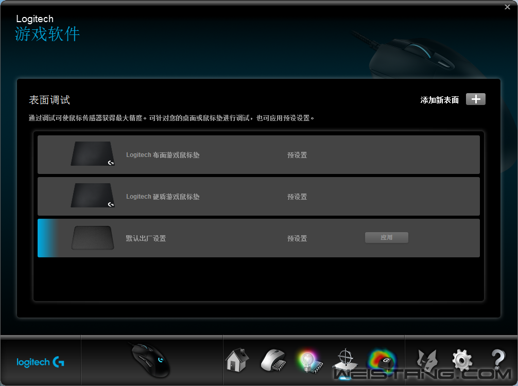
Task: Click 预设置 label in cloth pad row
Action: click(297, 155)
